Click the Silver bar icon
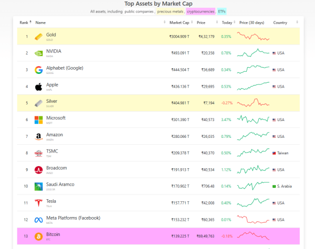 pyautogui.click(x=38, y=103)
